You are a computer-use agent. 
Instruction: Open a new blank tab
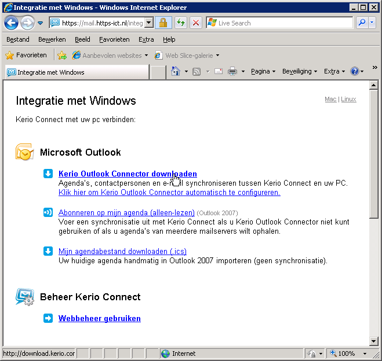pyautogui.click(x=158, y=72)
